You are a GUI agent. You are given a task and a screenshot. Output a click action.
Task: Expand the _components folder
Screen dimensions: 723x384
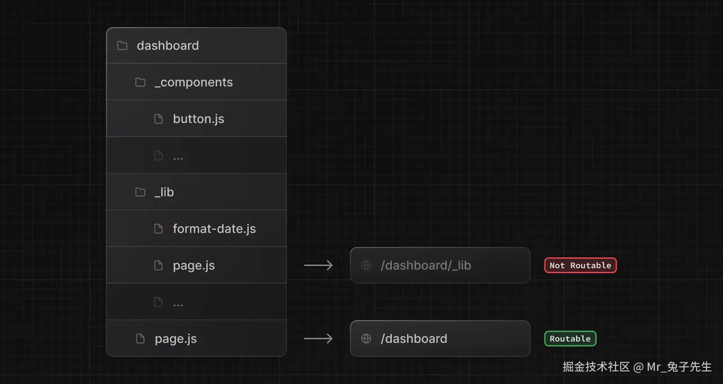tap(193, 82)
